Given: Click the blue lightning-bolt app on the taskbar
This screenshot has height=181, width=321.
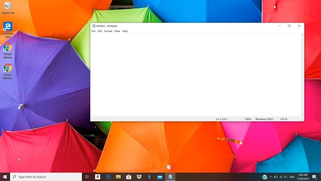Looking at the screenshot, I should pyautogui.click(x=149, y=176).
